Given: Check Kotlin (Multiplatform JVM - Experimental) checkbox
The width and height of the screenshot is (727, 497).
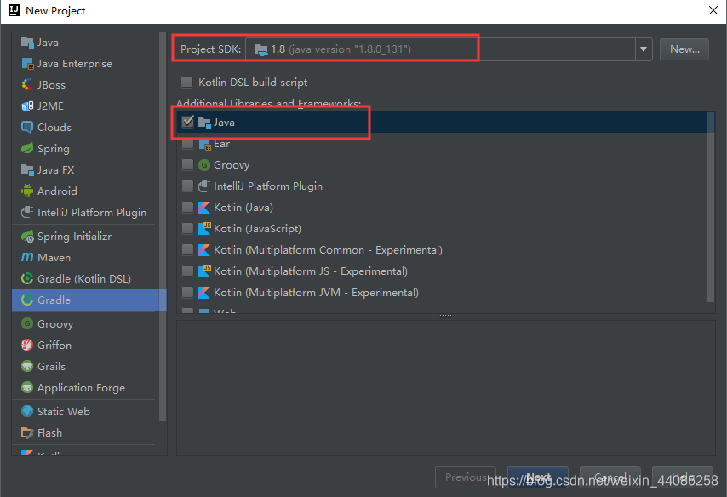Looking at the screenshot, I should (188, 292).
